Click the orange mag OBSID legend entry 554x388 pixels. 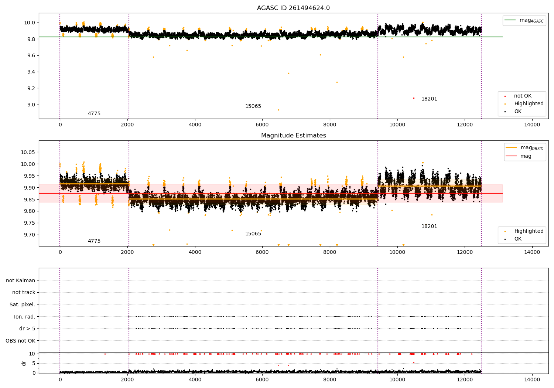[x=525, y=148]
